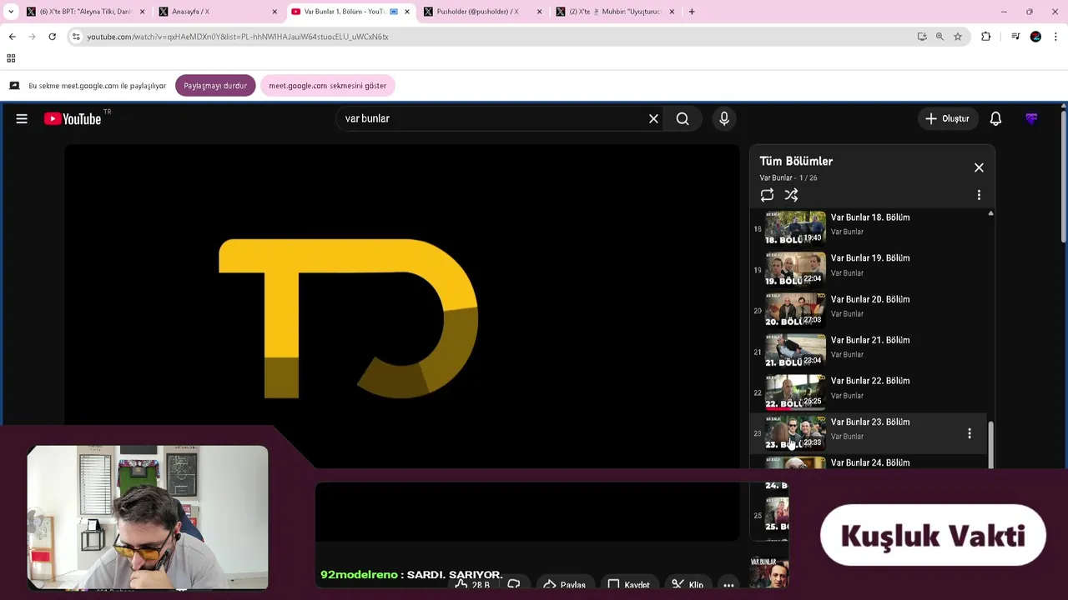Start voice search with microphone
1068x600 pixels.
(x=724, y=119)
